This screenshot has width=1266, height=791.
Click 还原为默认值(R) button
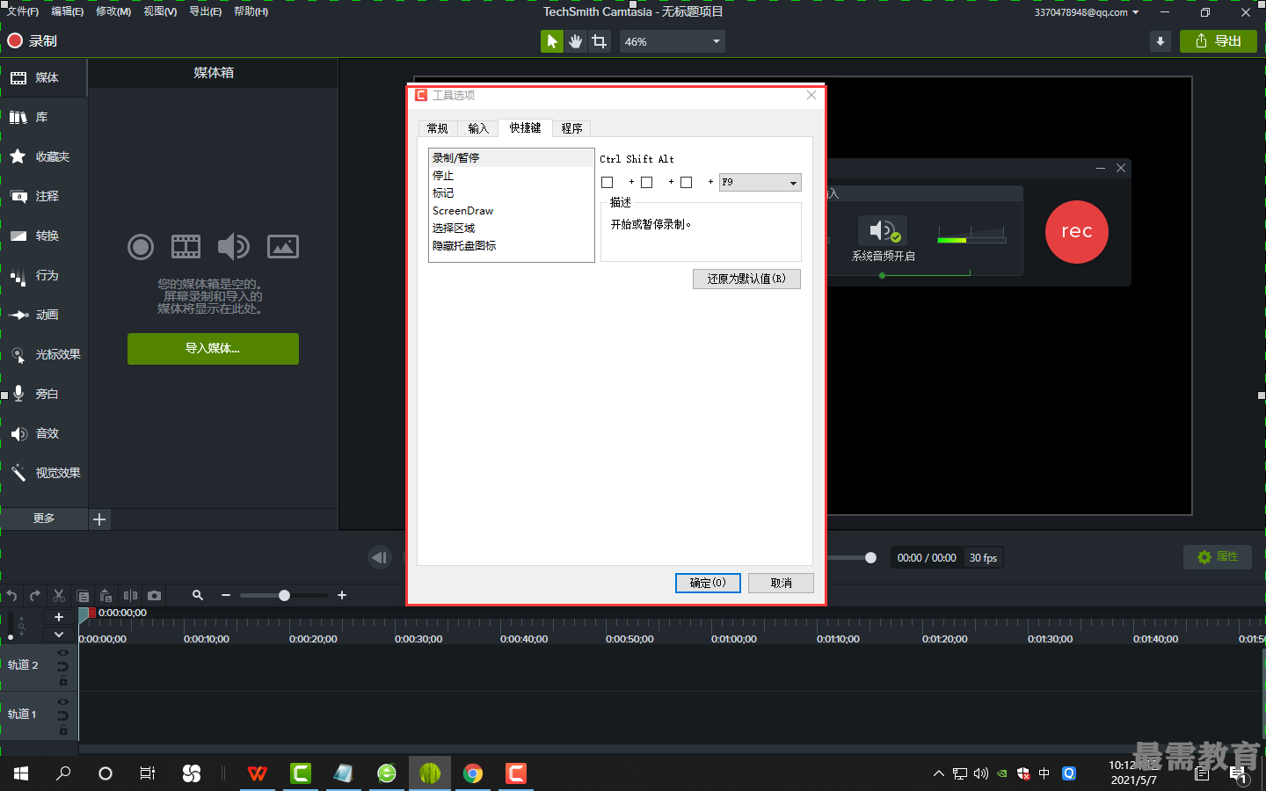tap(746, 279)
